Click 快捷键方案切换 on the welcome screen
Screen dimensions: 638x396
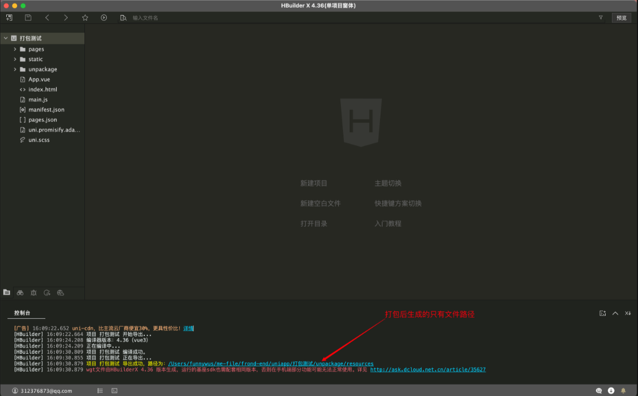[x=398, y=203]
